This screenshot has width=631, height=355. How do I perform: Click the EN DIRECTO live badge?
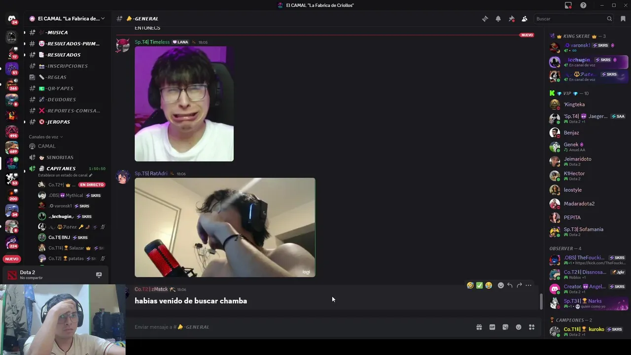(92, 185)
